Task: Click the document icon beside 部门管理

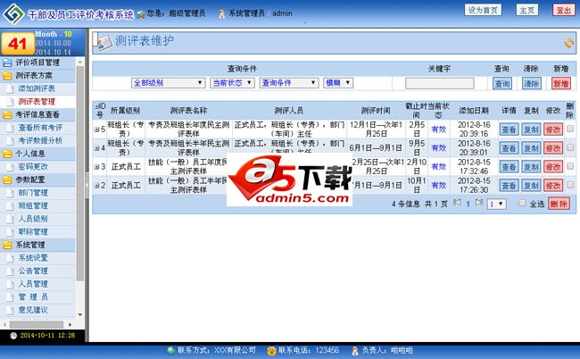Action: click(x=11, y=193)
